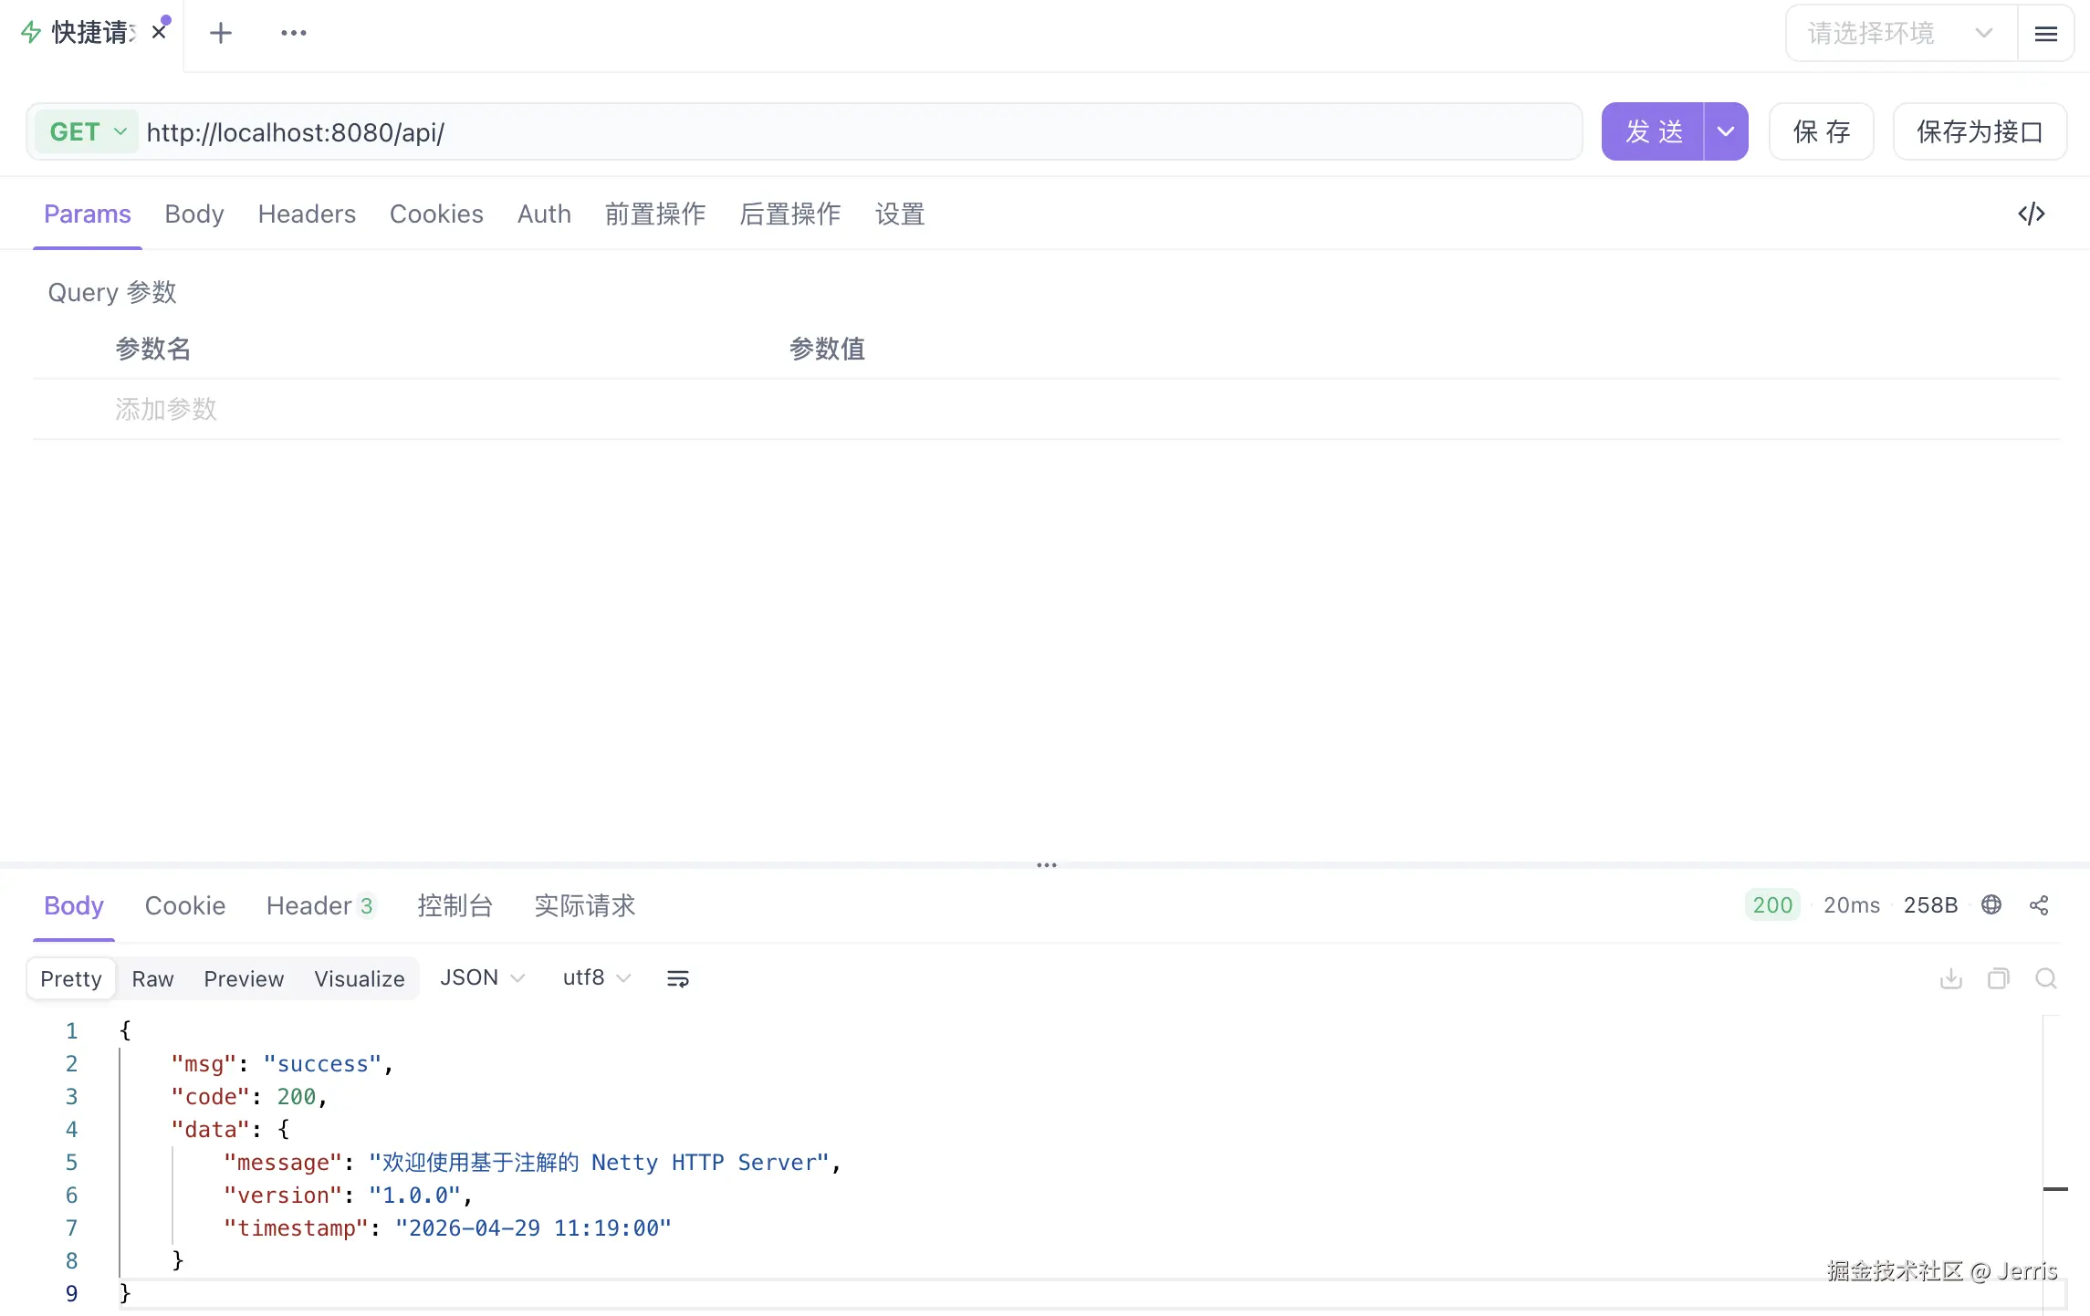Click the 保存为接口 button
Screen dimensions: 2090x1316
coord(1979,131)
